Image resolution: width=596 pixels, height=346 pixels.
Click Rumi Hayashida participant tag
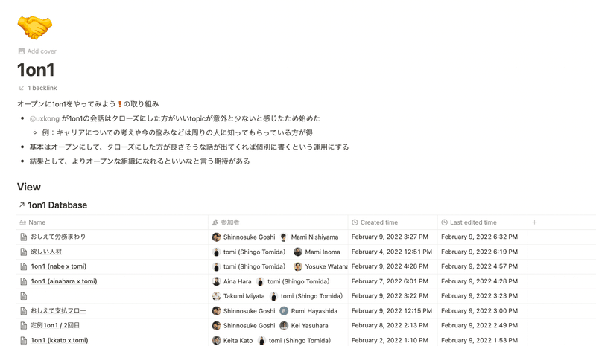(308, 311)
